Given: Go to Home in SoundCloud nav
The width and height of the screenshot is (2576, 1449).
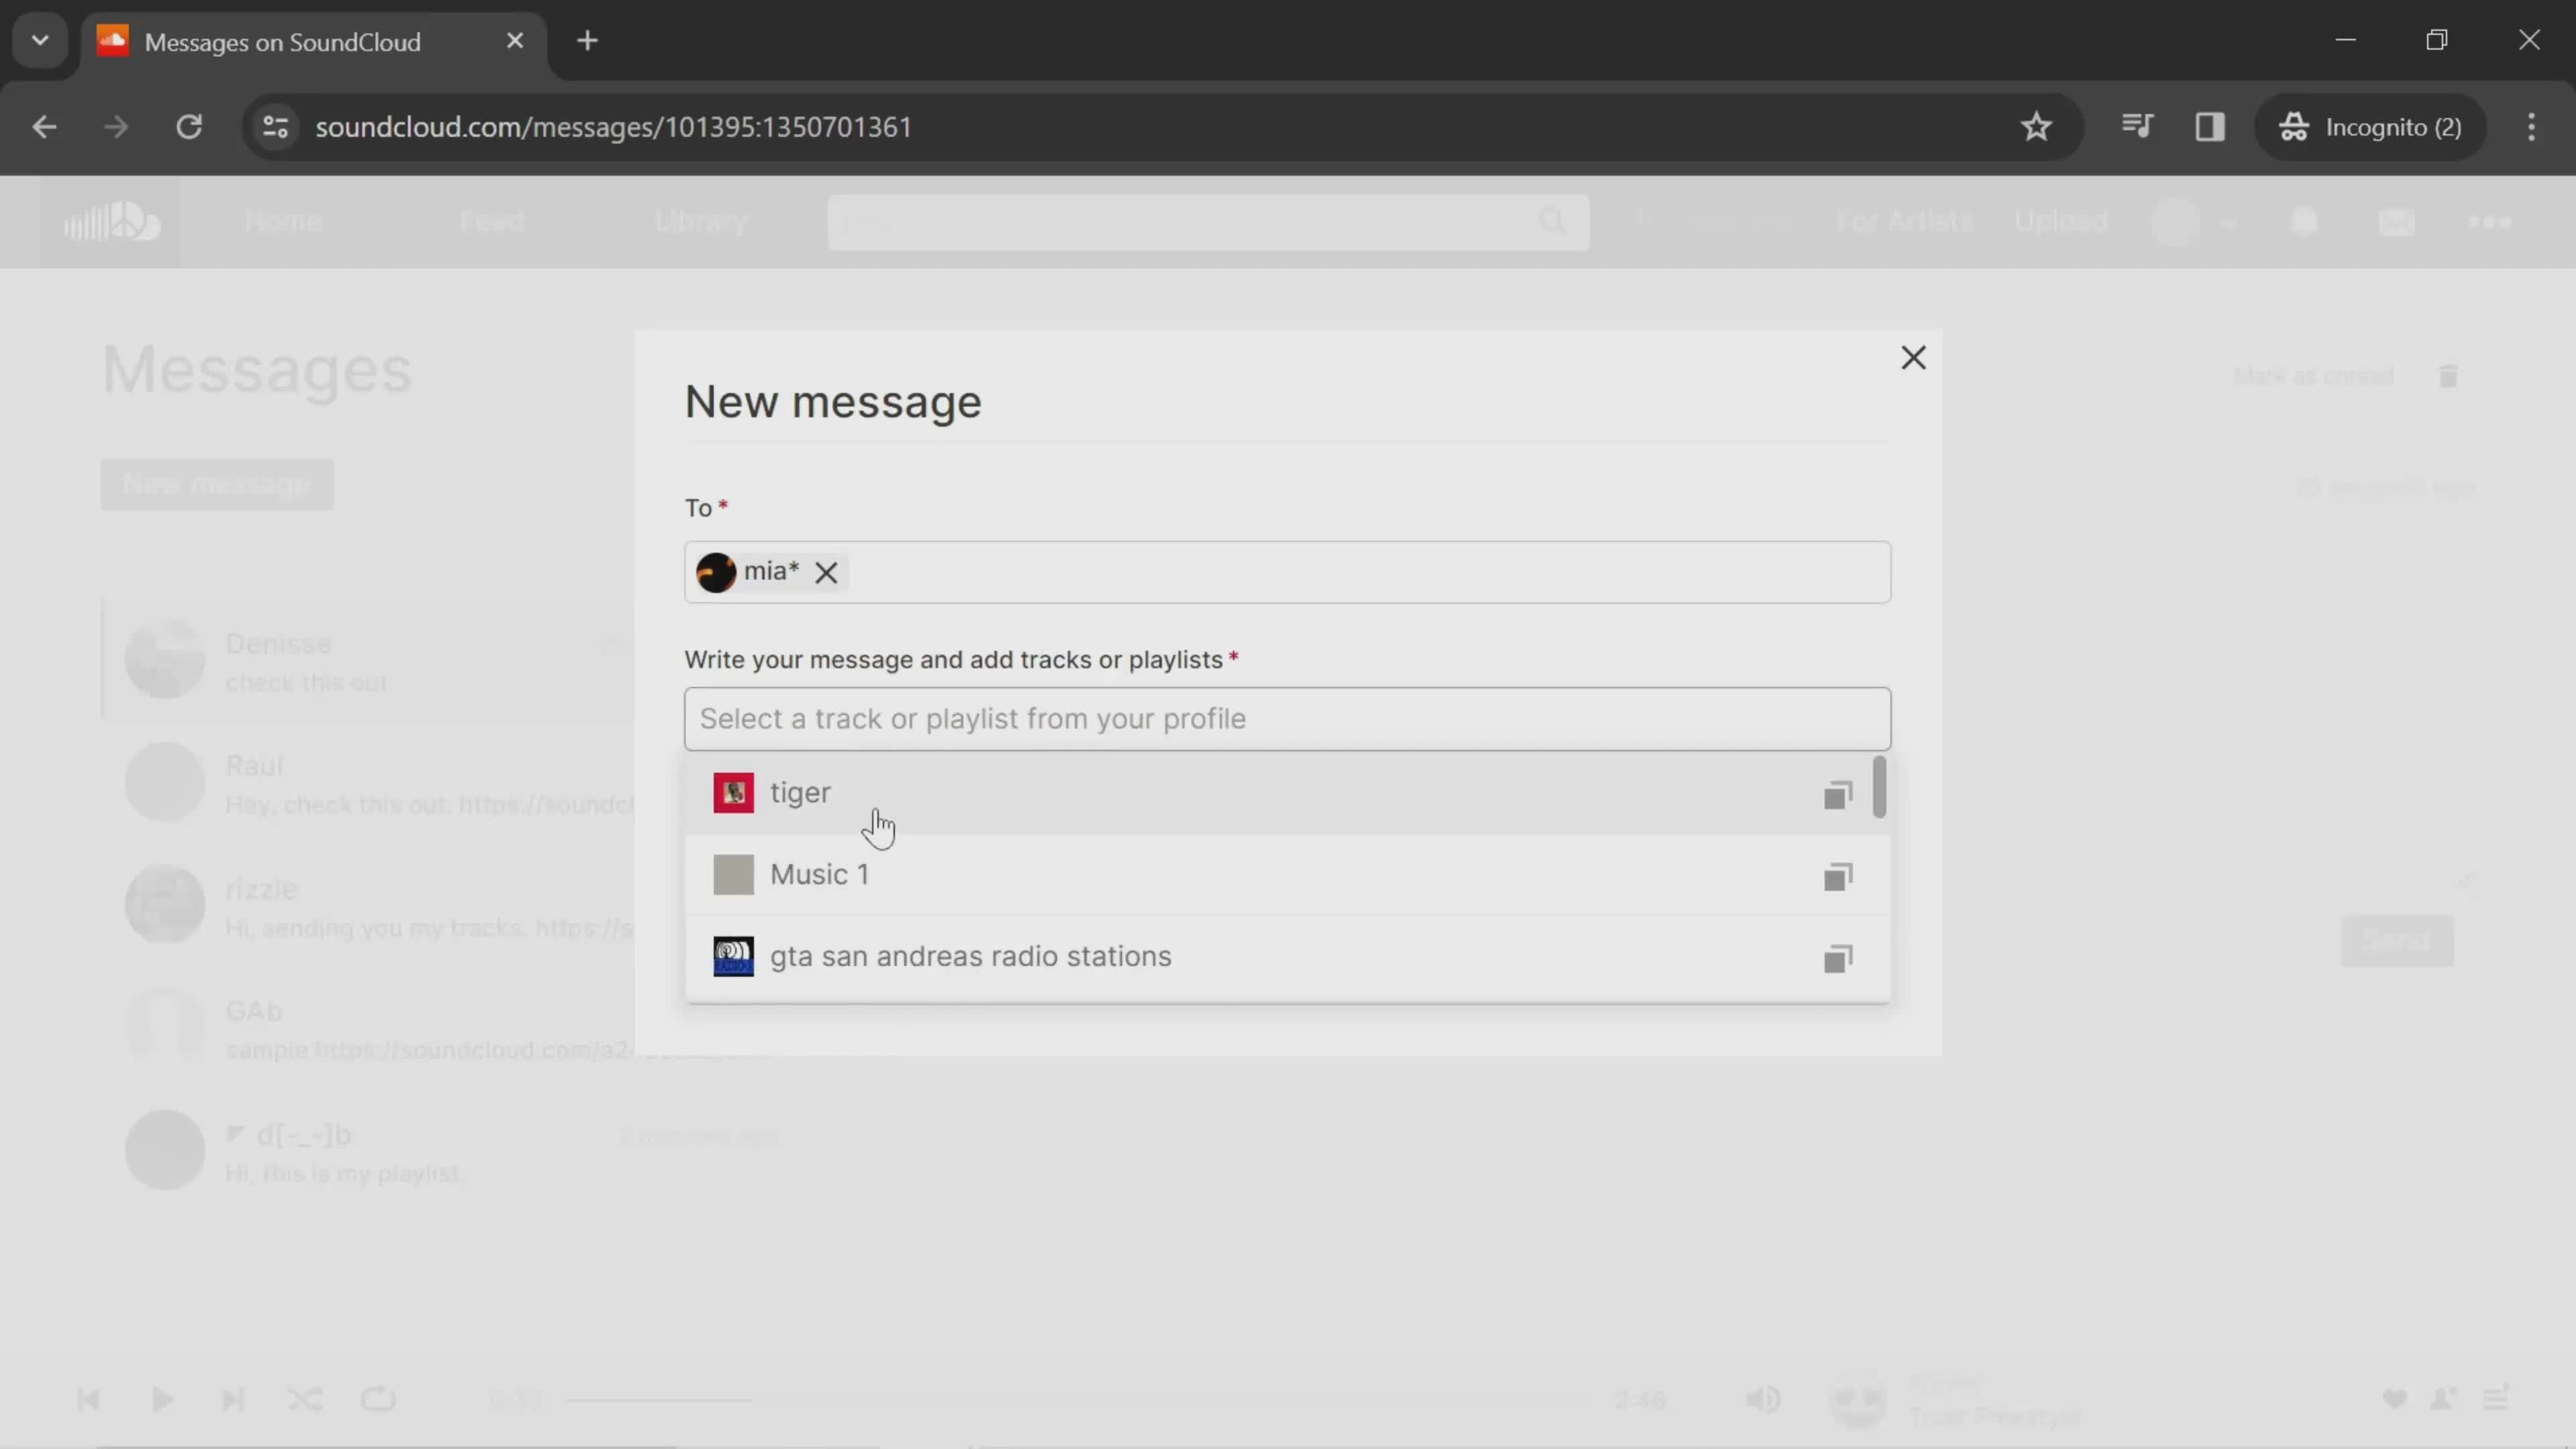Looking at the screenshot, I should pyautogui.click(x=283, y=222).
